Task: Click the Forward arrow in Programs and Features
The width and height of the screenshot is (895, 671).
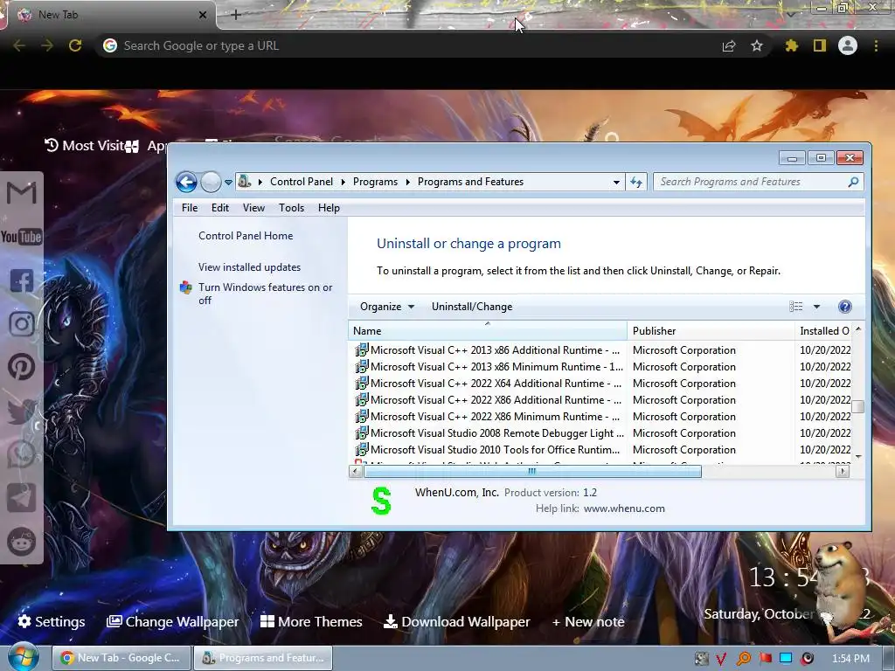Action: 211,182
